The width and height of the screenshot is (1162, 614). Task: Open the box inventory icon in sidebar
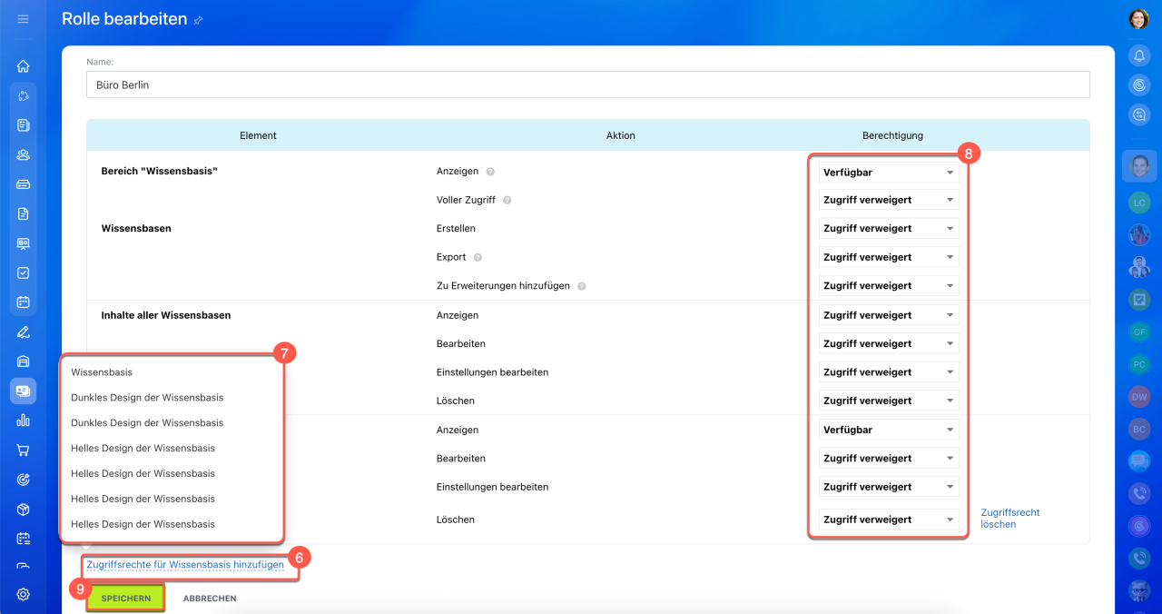tap(24, 509)
